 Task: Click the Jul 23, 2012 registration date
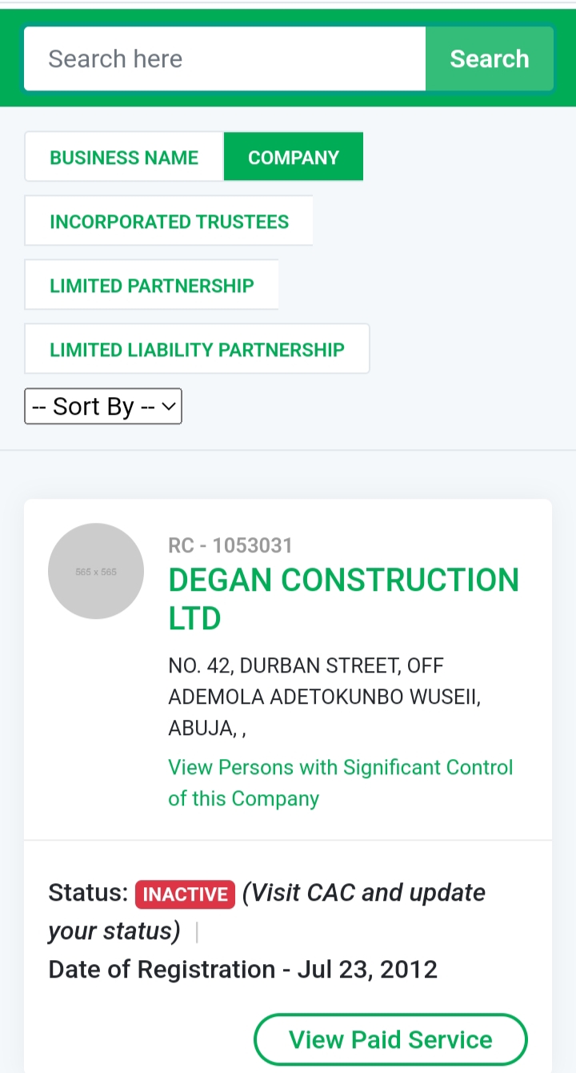[x=367, y=970]
